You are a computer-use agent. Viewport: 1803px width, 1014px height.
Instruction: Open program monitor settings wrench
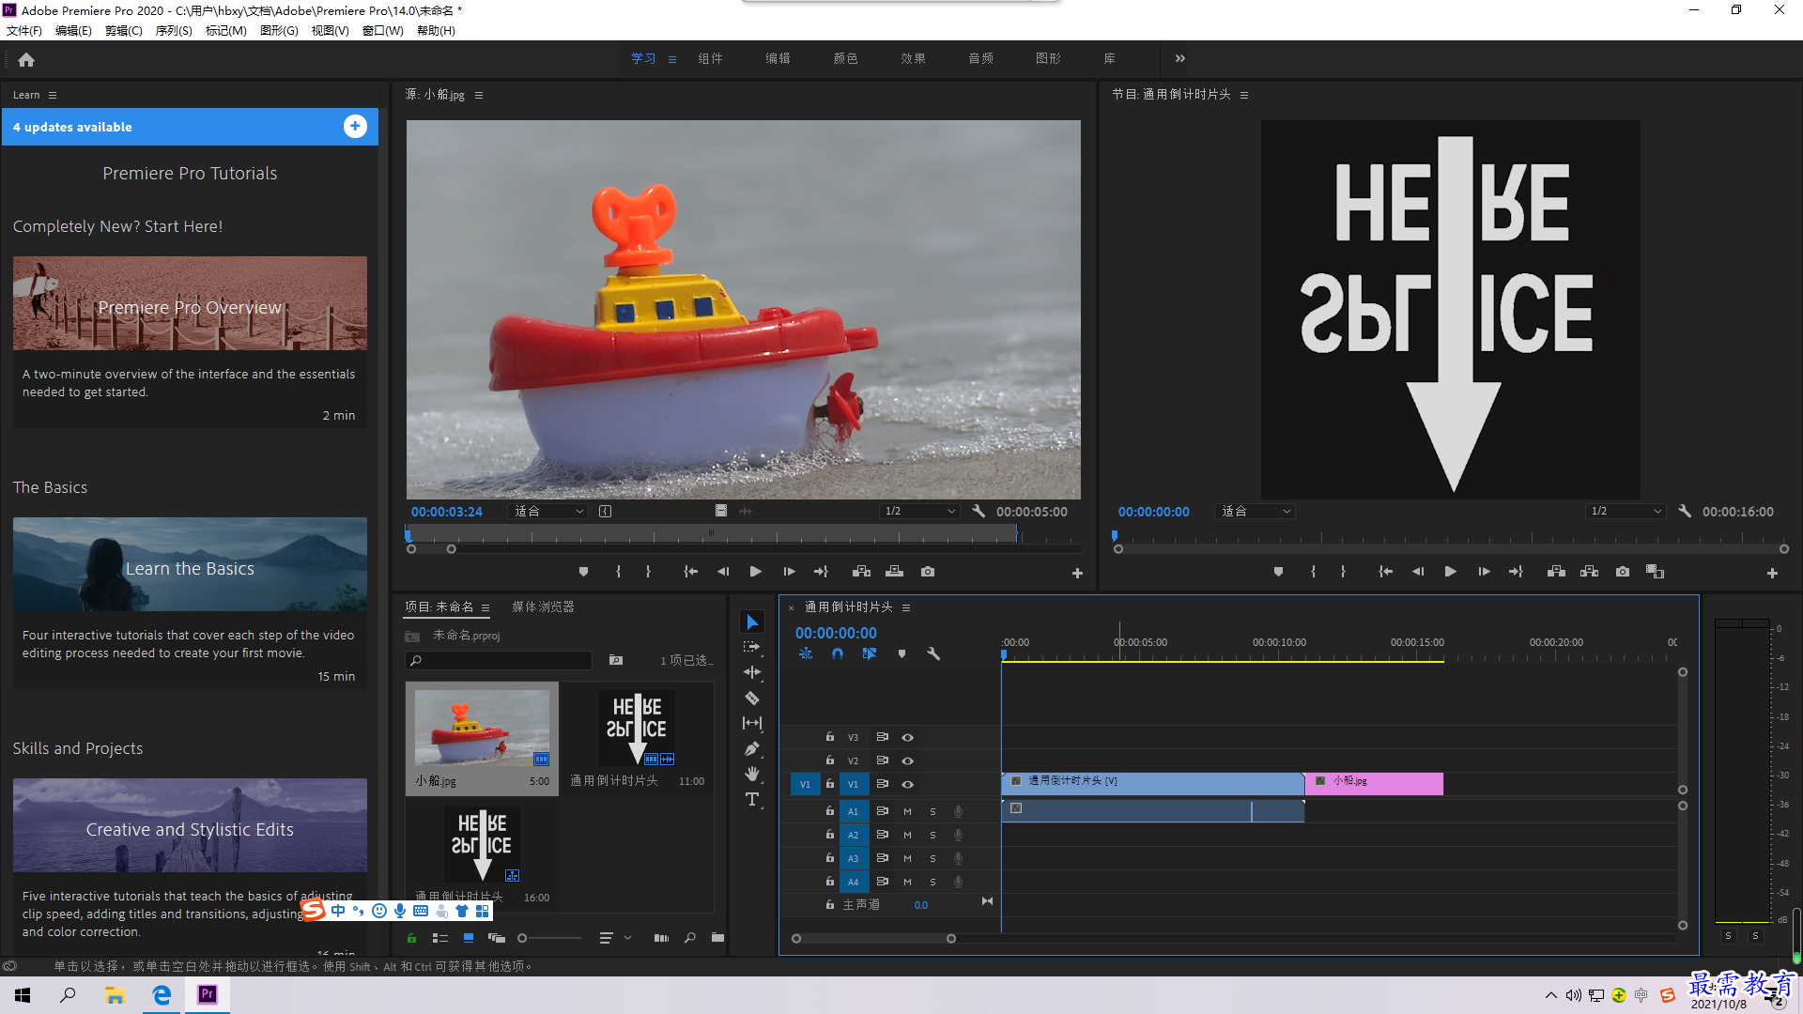1685,512
